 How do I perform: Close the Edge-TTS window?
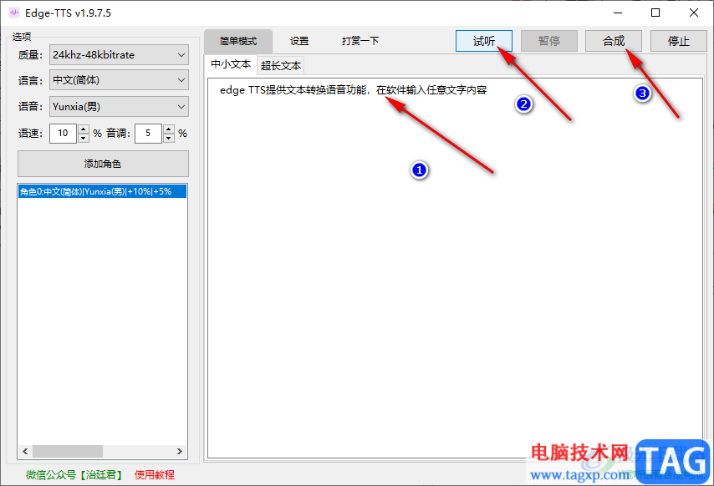(x=693, y=13)
